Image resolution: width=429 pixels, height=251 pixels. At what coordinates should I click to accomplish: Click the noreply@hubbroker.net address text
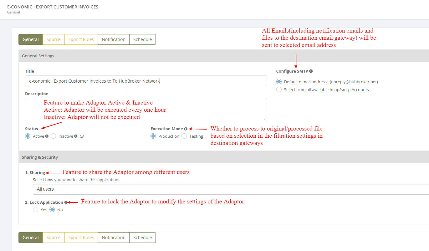[x=354, y=82]
